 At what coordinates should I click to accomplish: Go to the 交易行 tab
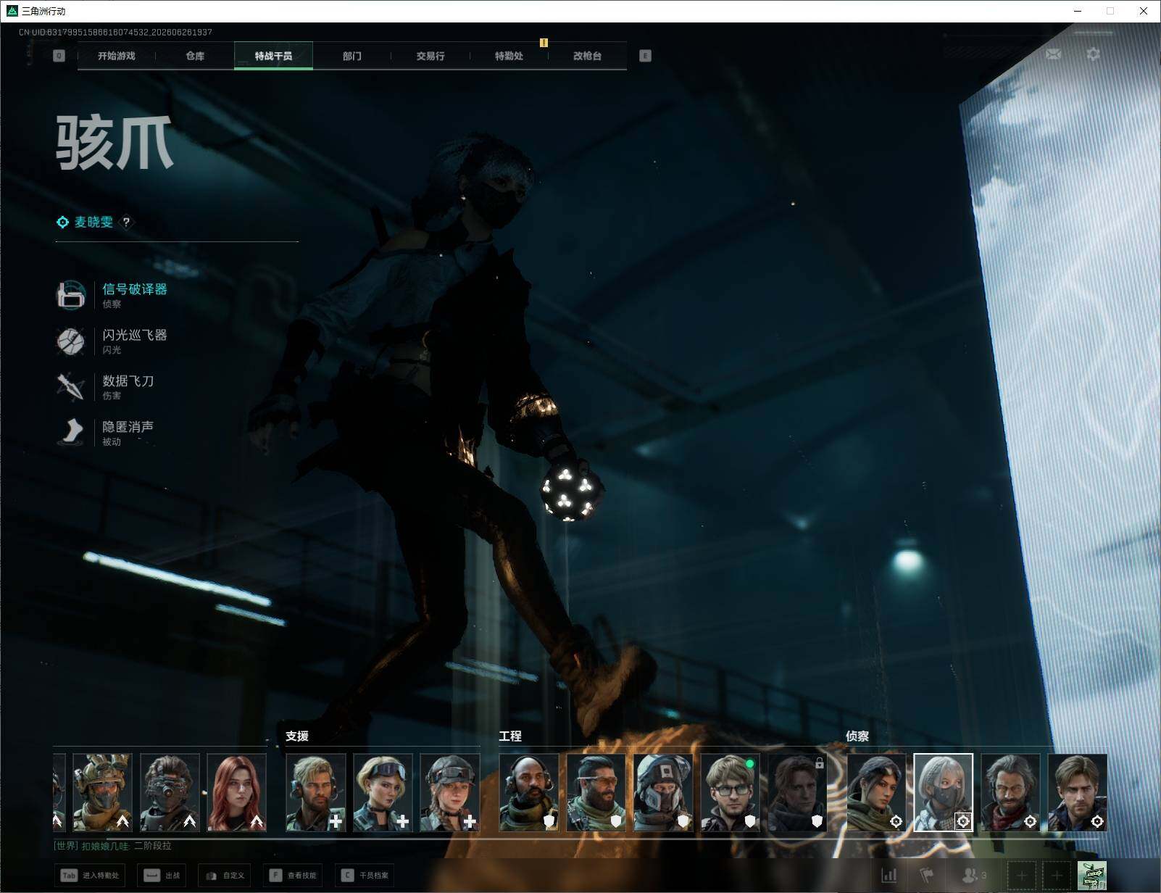(430, 56)
